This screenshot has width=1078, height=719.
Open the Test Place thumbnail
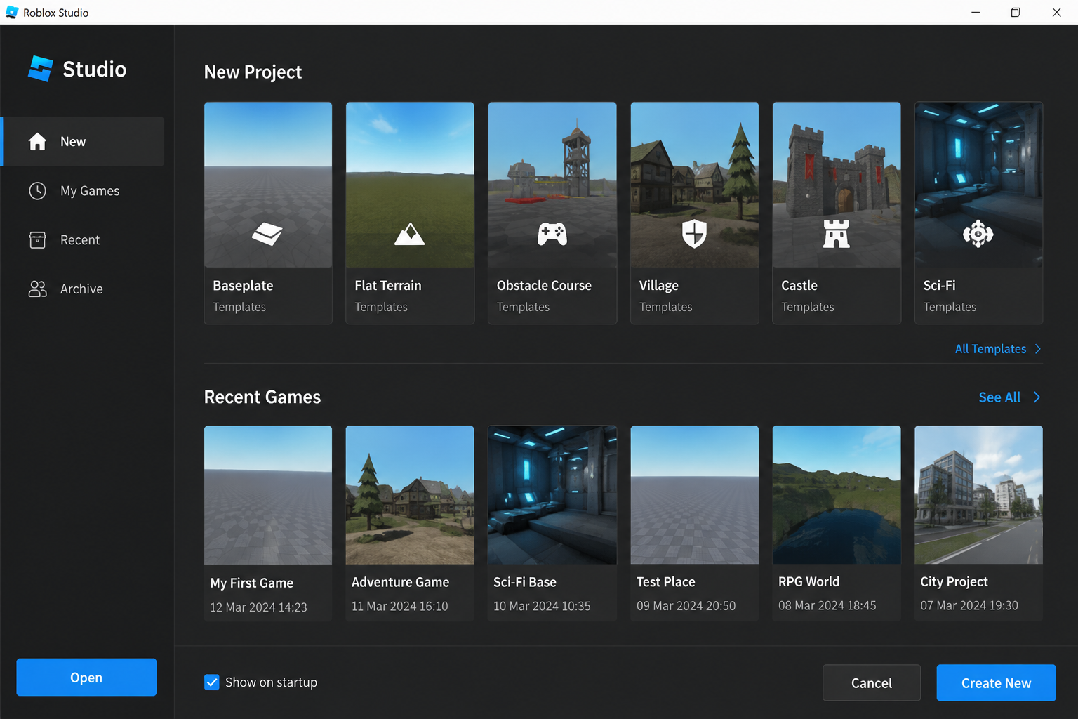coord(695,495)
